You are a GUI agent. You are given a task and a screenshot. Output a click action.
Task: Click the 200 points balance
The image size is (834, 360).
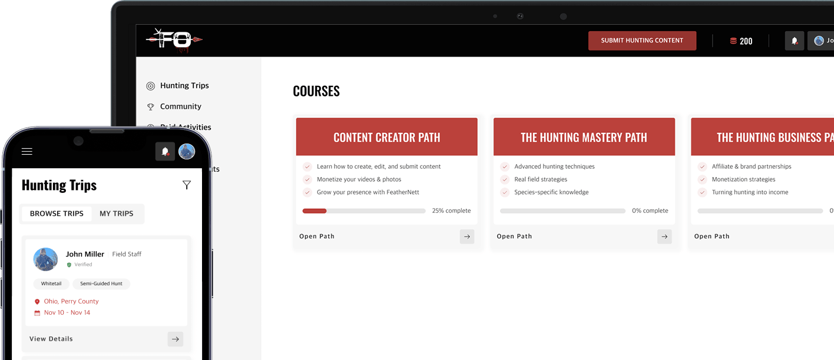746,41
